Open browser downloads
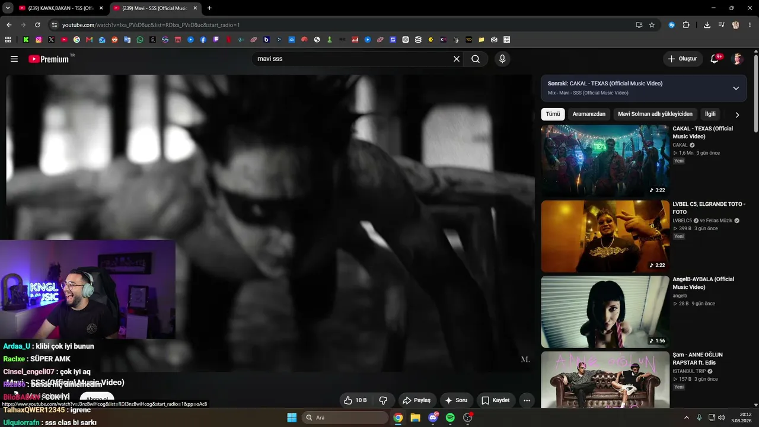The image size is (759, 427). (x=707, y=25)
